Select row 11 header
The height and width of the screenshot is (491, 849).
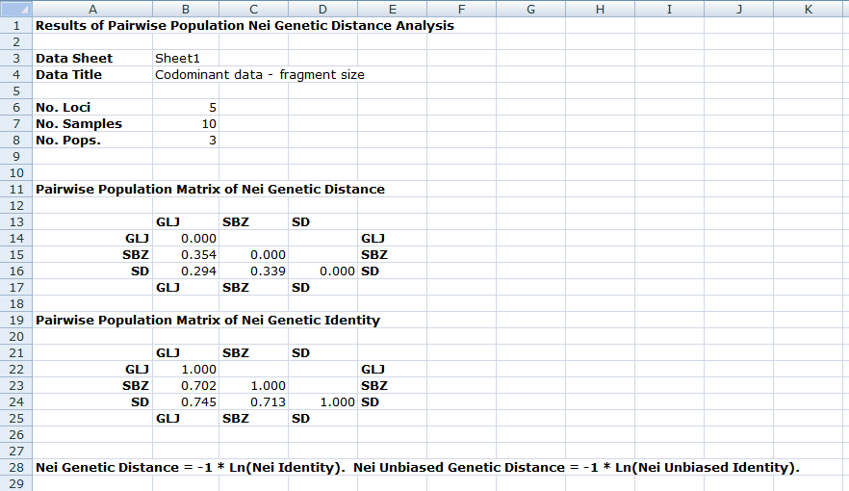pyautogui.click(x=16, y=189)
